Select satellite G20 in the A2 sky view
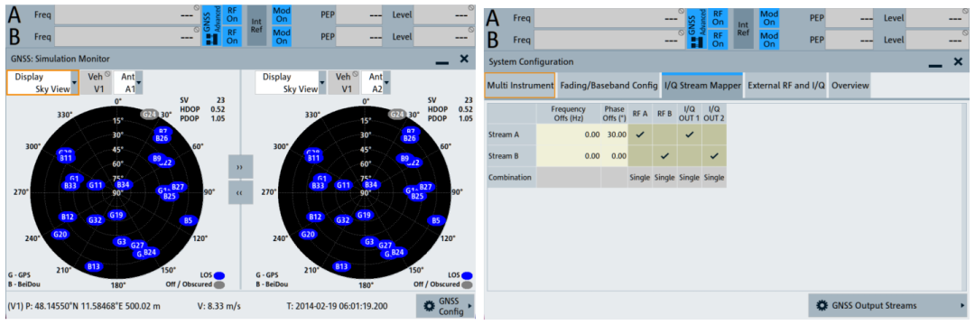975x325 pixels. [308, 235]
